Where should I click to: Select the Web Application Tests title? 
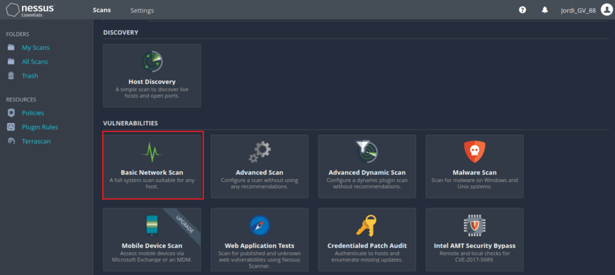[x=259, y=246]
